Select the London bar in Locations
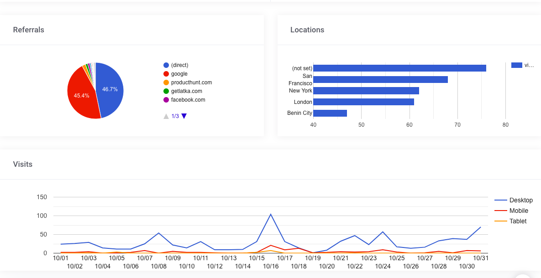Image resolution: width=541 pixels, height=278 pixels. point(363,102)
